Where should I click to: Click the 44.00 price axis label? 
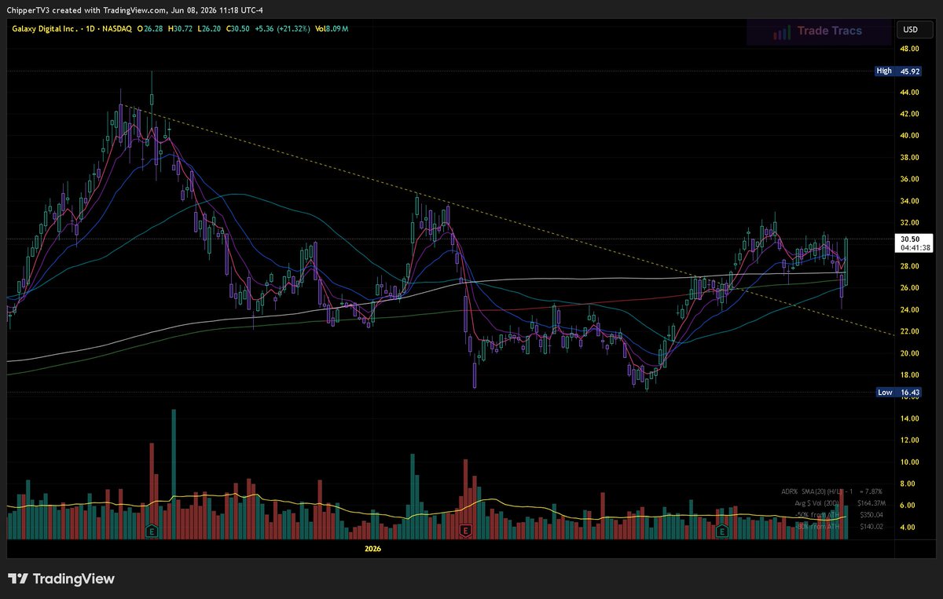910,92
